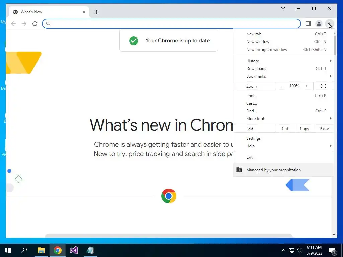Select New tab menu item
This screenshot has width=343, height=257.
(283, 34)
